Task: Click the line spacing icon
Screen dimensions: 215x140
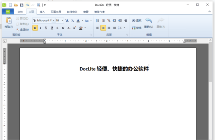Action: [x=120, y=28]
